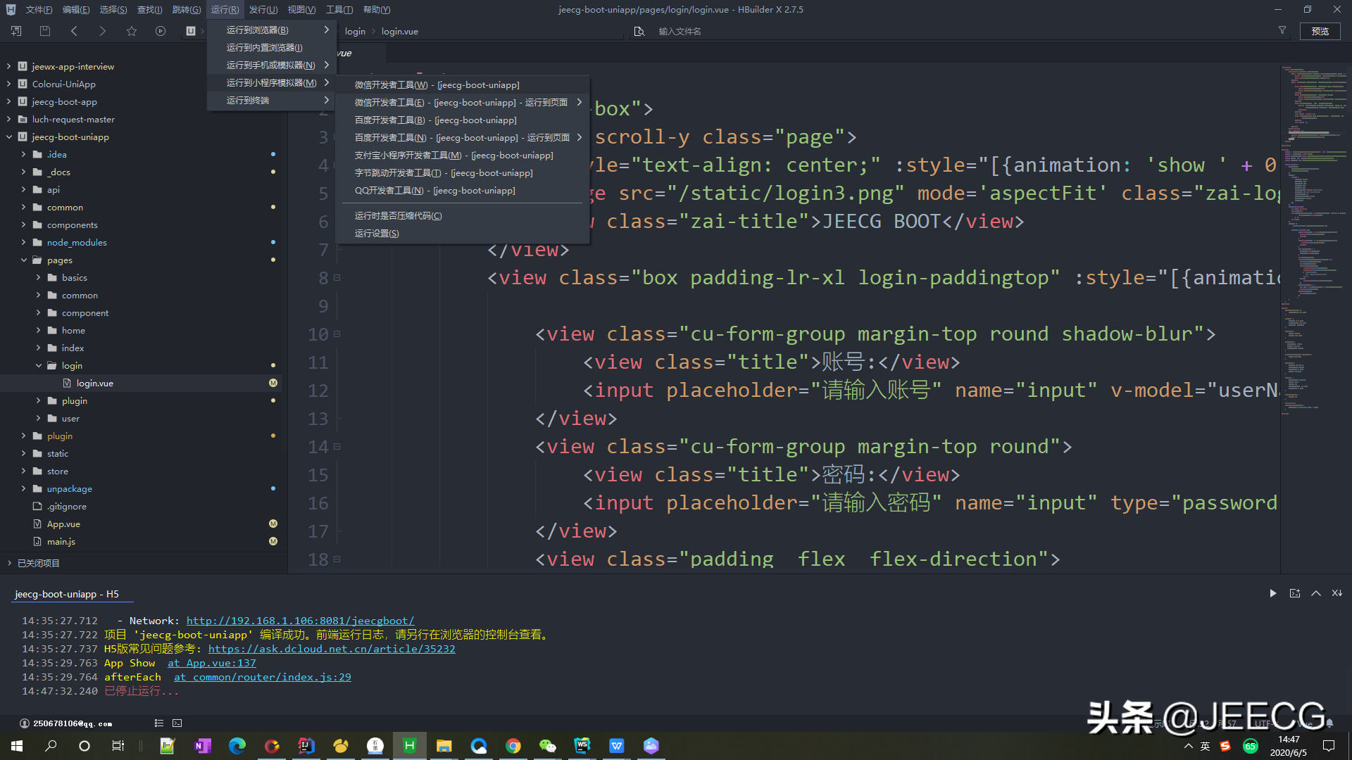Open Windows Start menu
Screen dimensions: 1352x760
(x=17, y=746)
